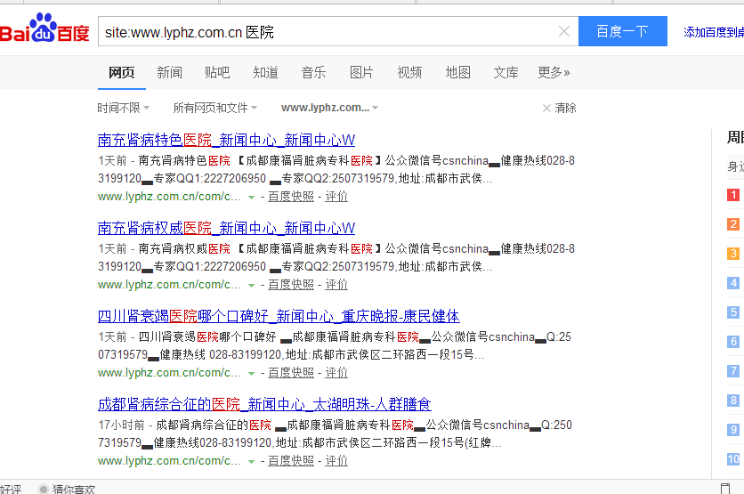Image resolution: width=744 pixels, height=494 pixels.
Task: Click the 百度一下 search button
Action: (623, 31)
